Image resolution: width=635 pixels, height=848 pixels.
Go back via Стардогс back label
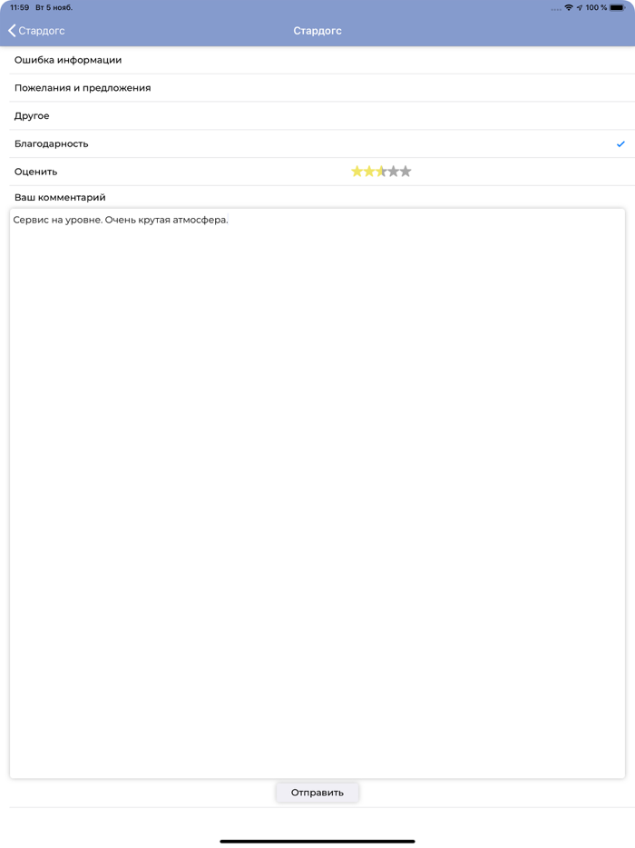(42, 31)
